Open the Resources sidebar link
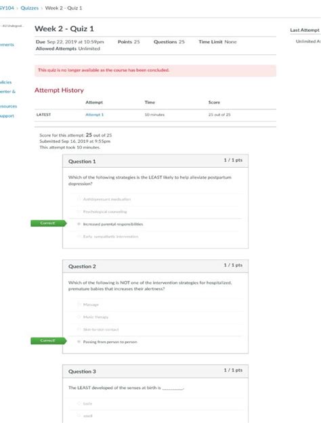The image size is (321, 423). [x=8, y=106]
